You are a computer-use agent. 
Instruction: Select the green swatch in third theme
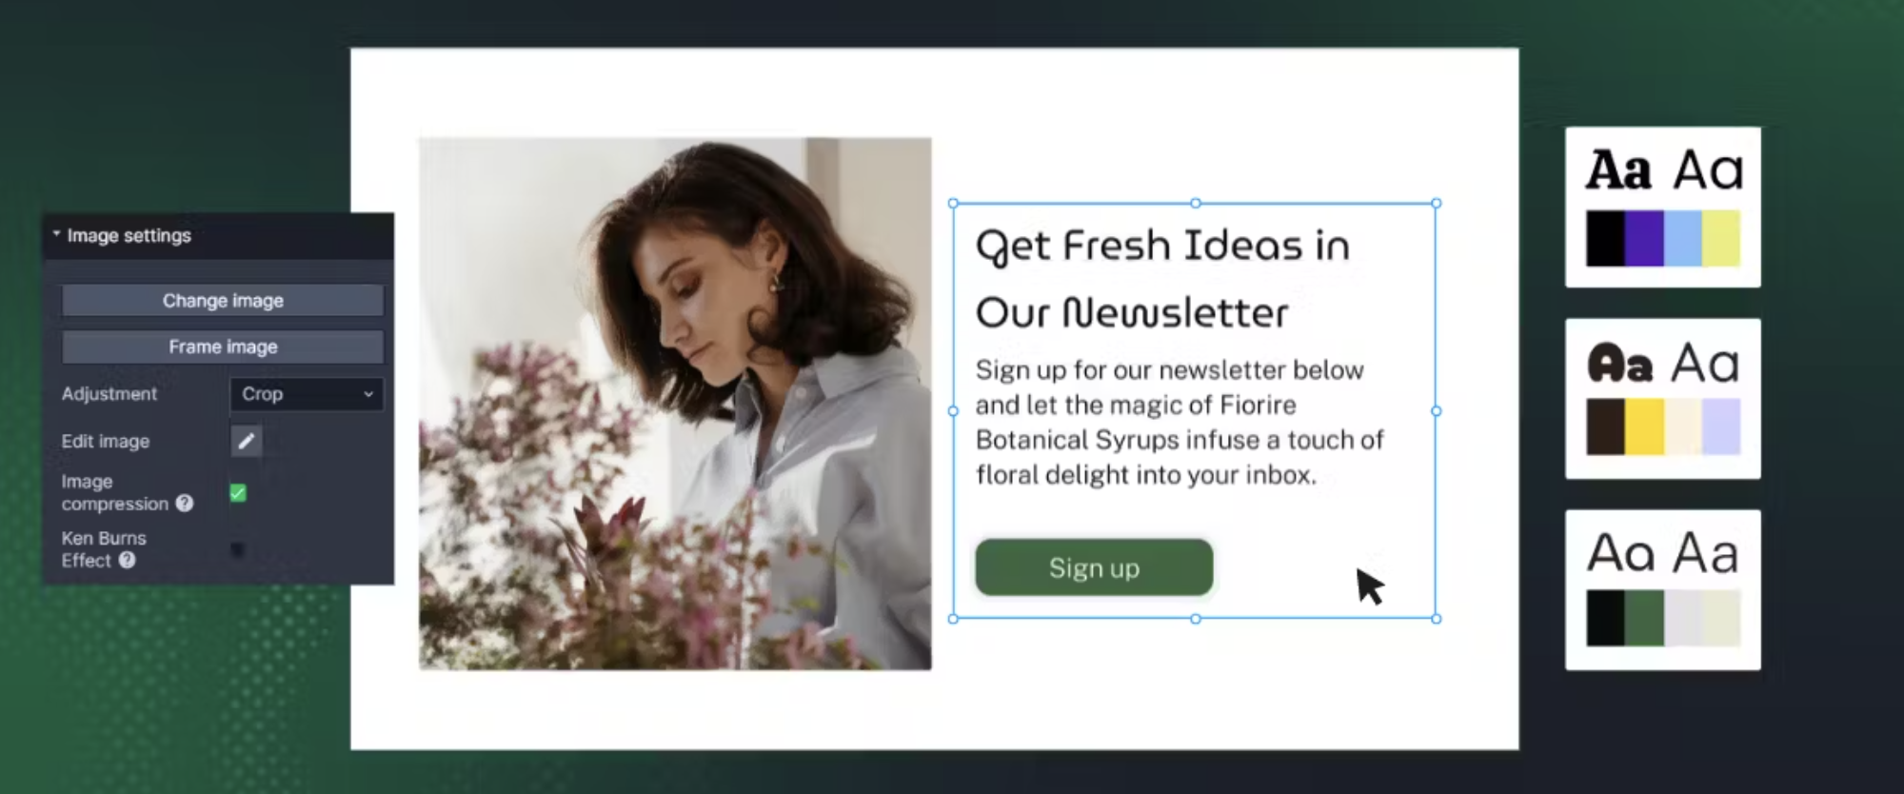(1644, 618)
